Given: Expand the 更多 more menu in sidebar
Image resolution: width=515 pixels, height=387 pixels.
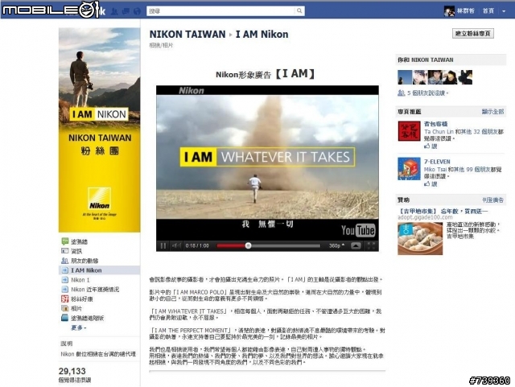Looking at the screenshot, I should tap(79, 327).
